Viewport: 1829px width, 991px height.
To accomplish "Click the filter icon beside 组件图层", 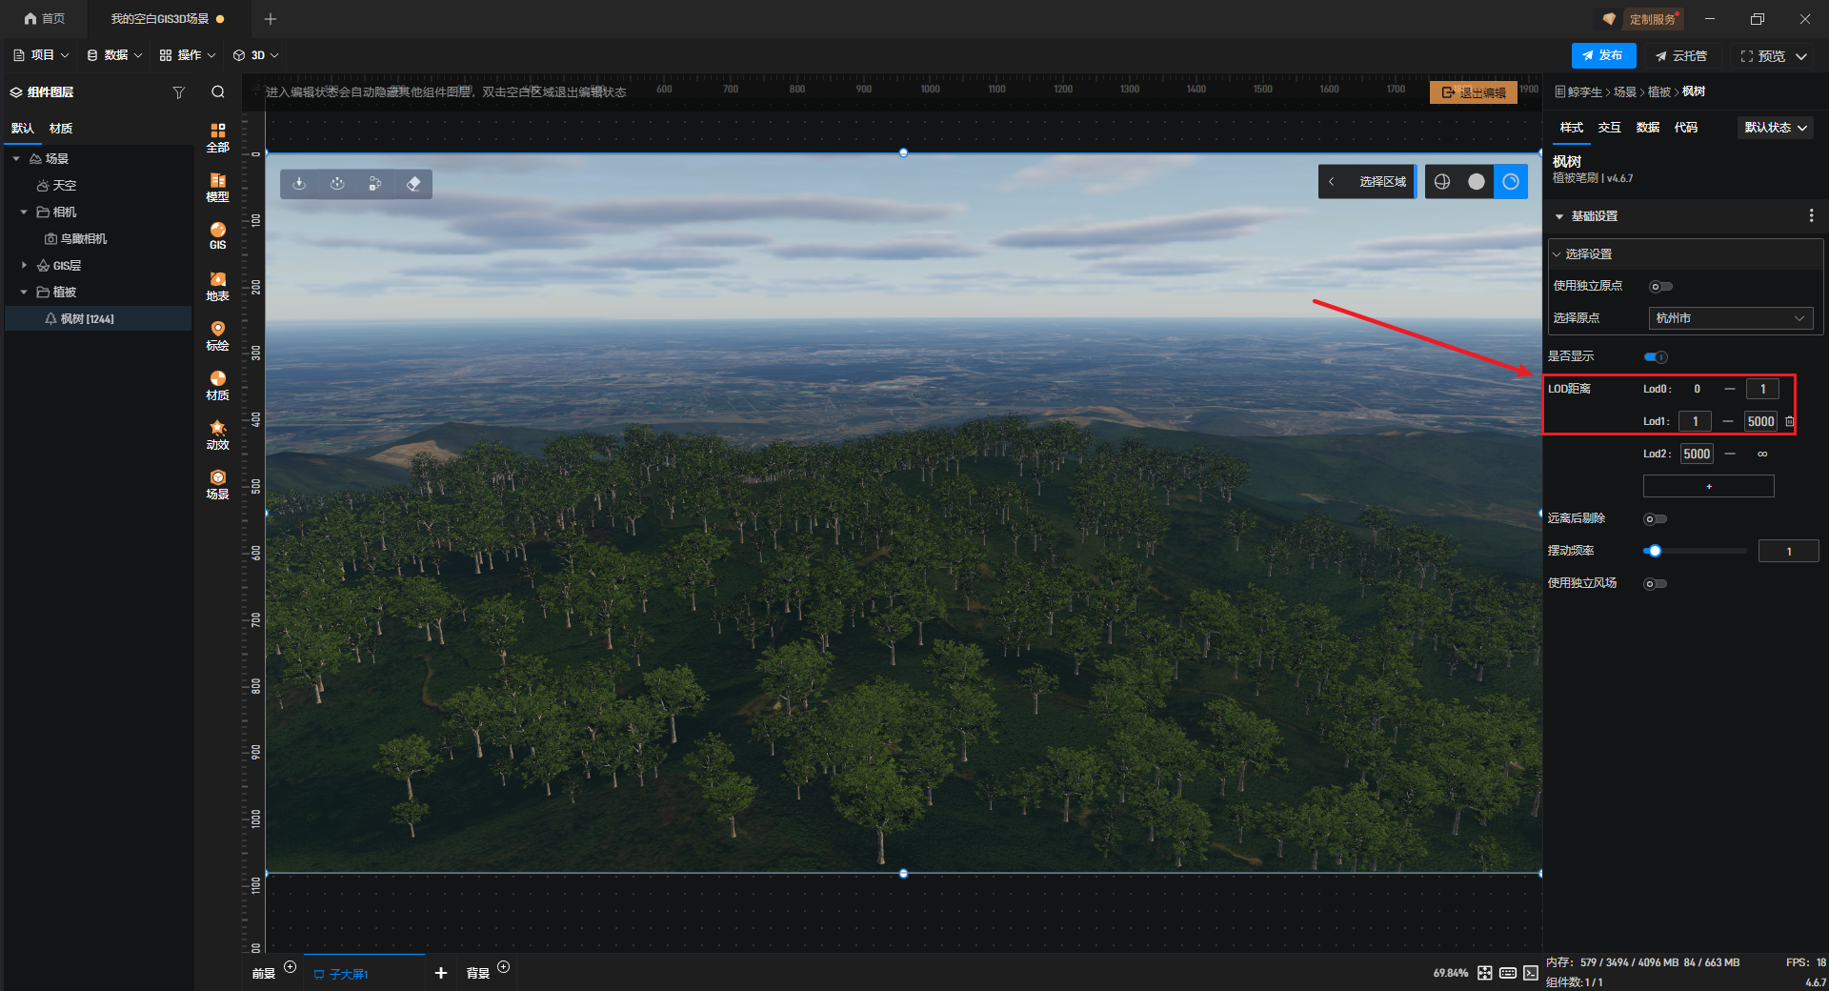I will pyautogui.click(x=178, y=92).
